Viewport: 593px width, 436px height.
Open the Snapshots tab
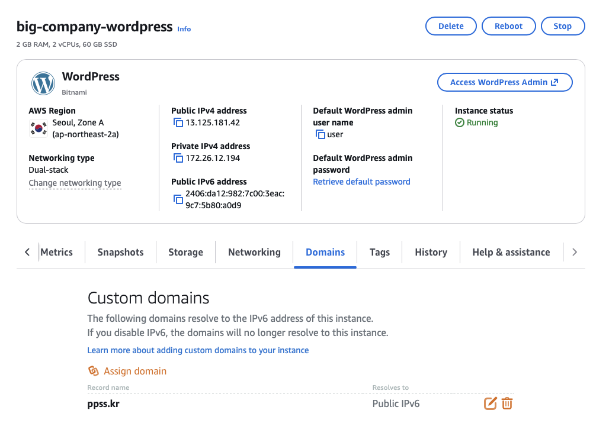click(x=120, y=252)
